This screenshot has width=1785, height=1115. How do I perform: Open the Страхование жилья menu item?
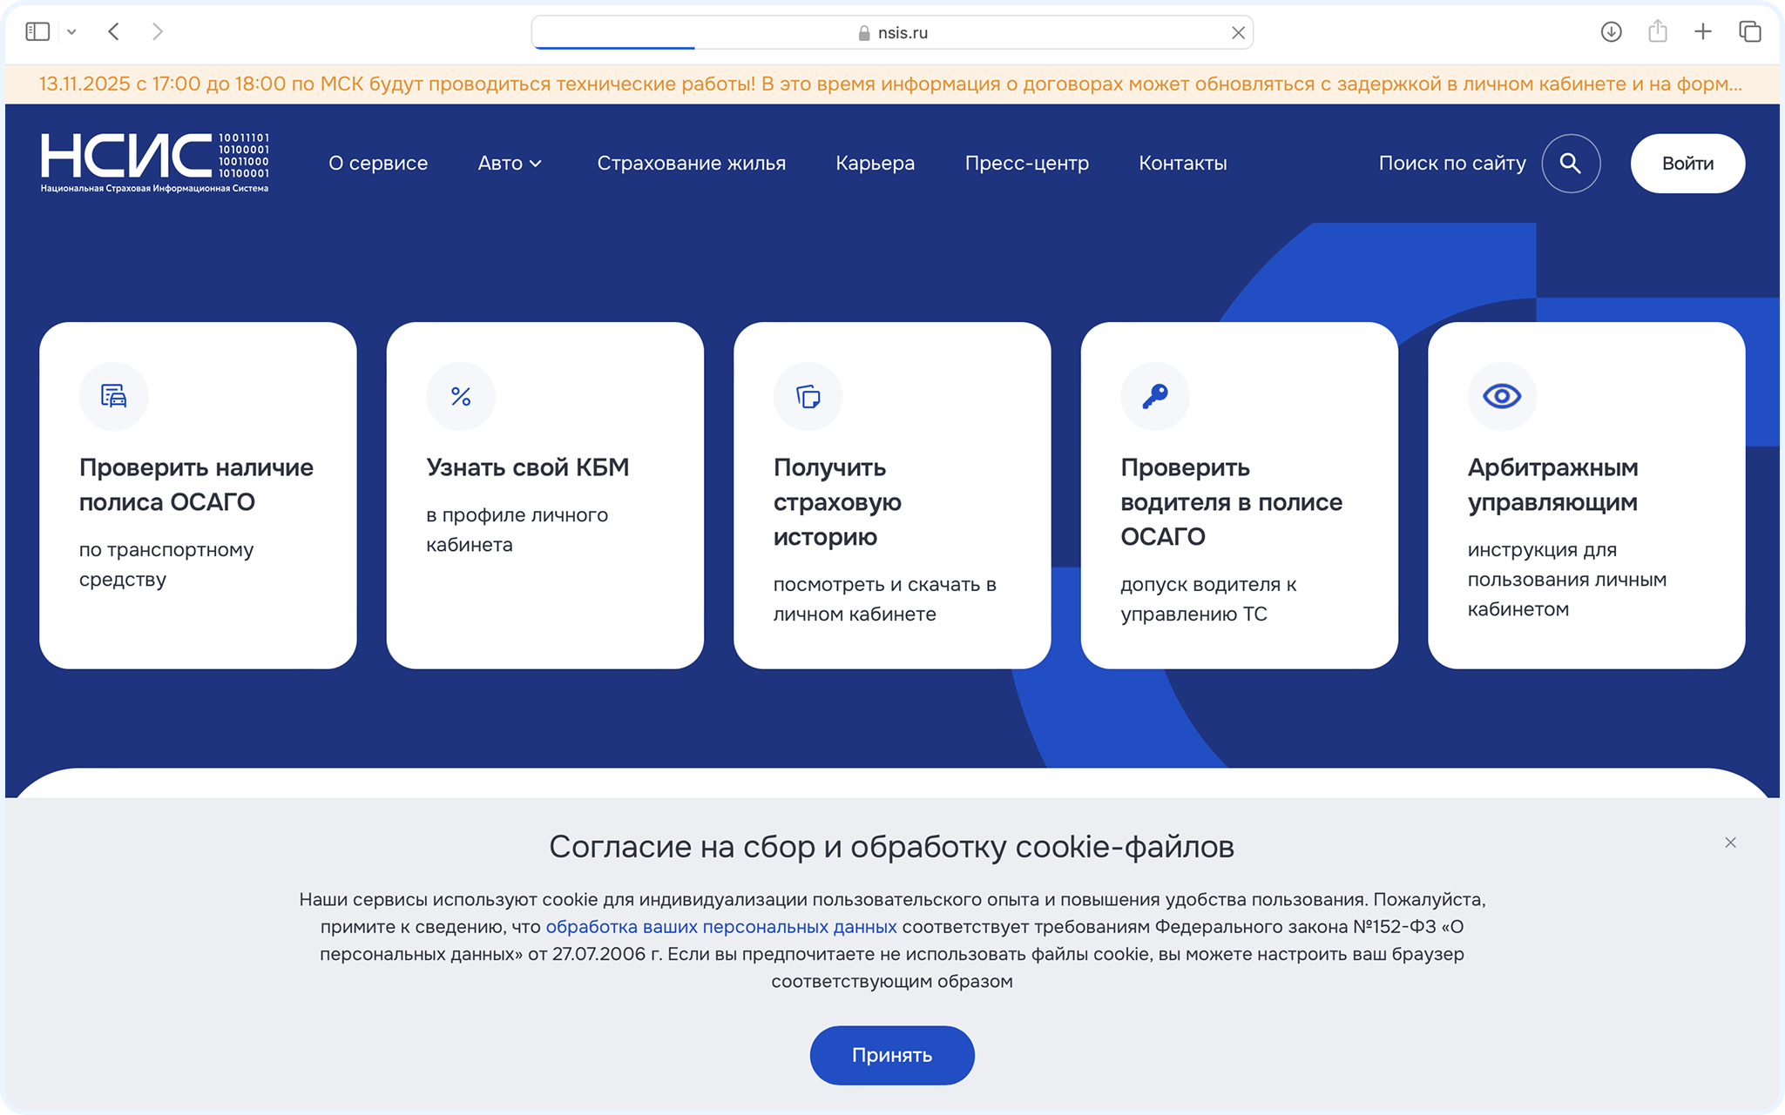tap(691, 163)
